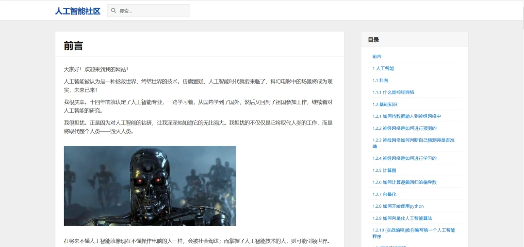Open 前言 in the table of contents

[377, 57]
